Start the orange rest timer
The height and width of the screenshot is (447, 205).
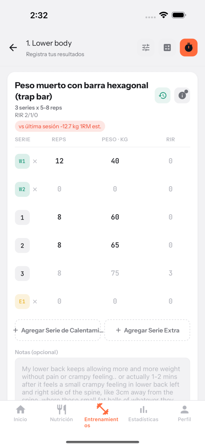pos(189,47)
